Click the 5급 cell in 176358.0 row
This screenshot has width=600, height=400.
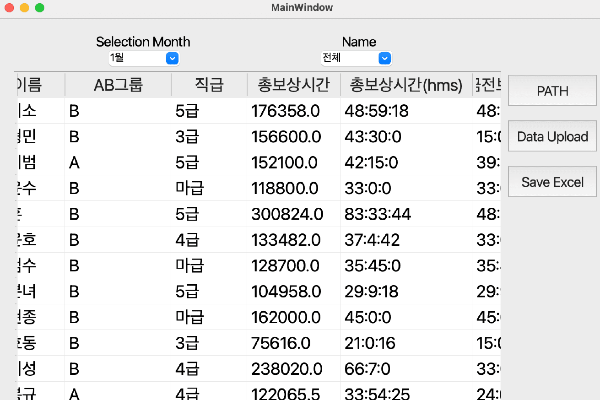coord(209,111)
